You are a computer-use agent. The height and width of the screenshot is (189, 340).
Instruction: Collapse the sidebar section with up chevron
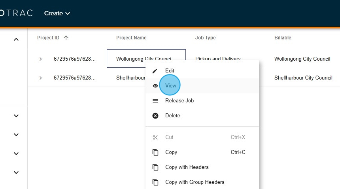point(16,39)
